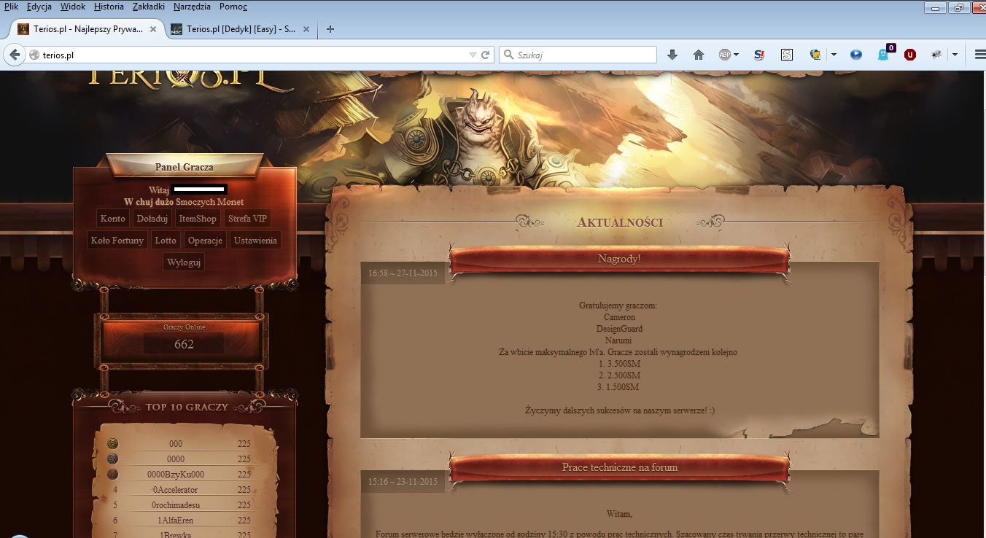Screen dimensions: 986x538
Task: Open the Narzędzia menu
Action: [x=192, y=7]
